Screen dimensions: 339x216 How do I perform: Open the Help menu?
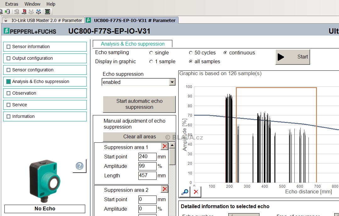(x=51, y=4)
